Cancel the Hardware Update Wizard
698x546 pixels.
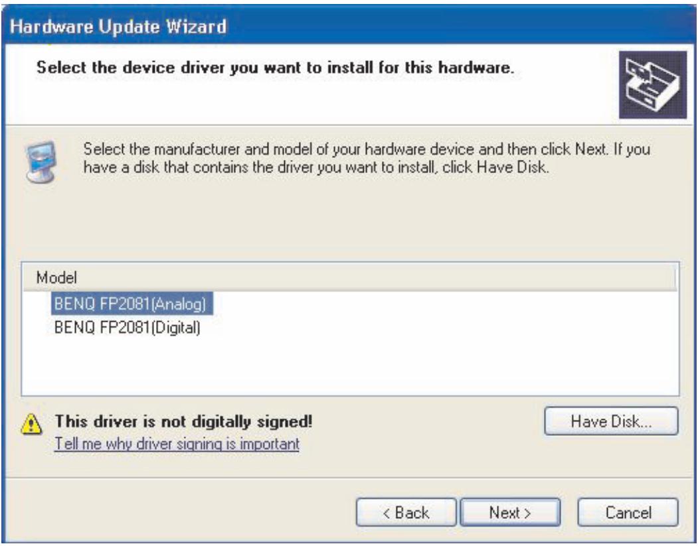tap(628, 513)
